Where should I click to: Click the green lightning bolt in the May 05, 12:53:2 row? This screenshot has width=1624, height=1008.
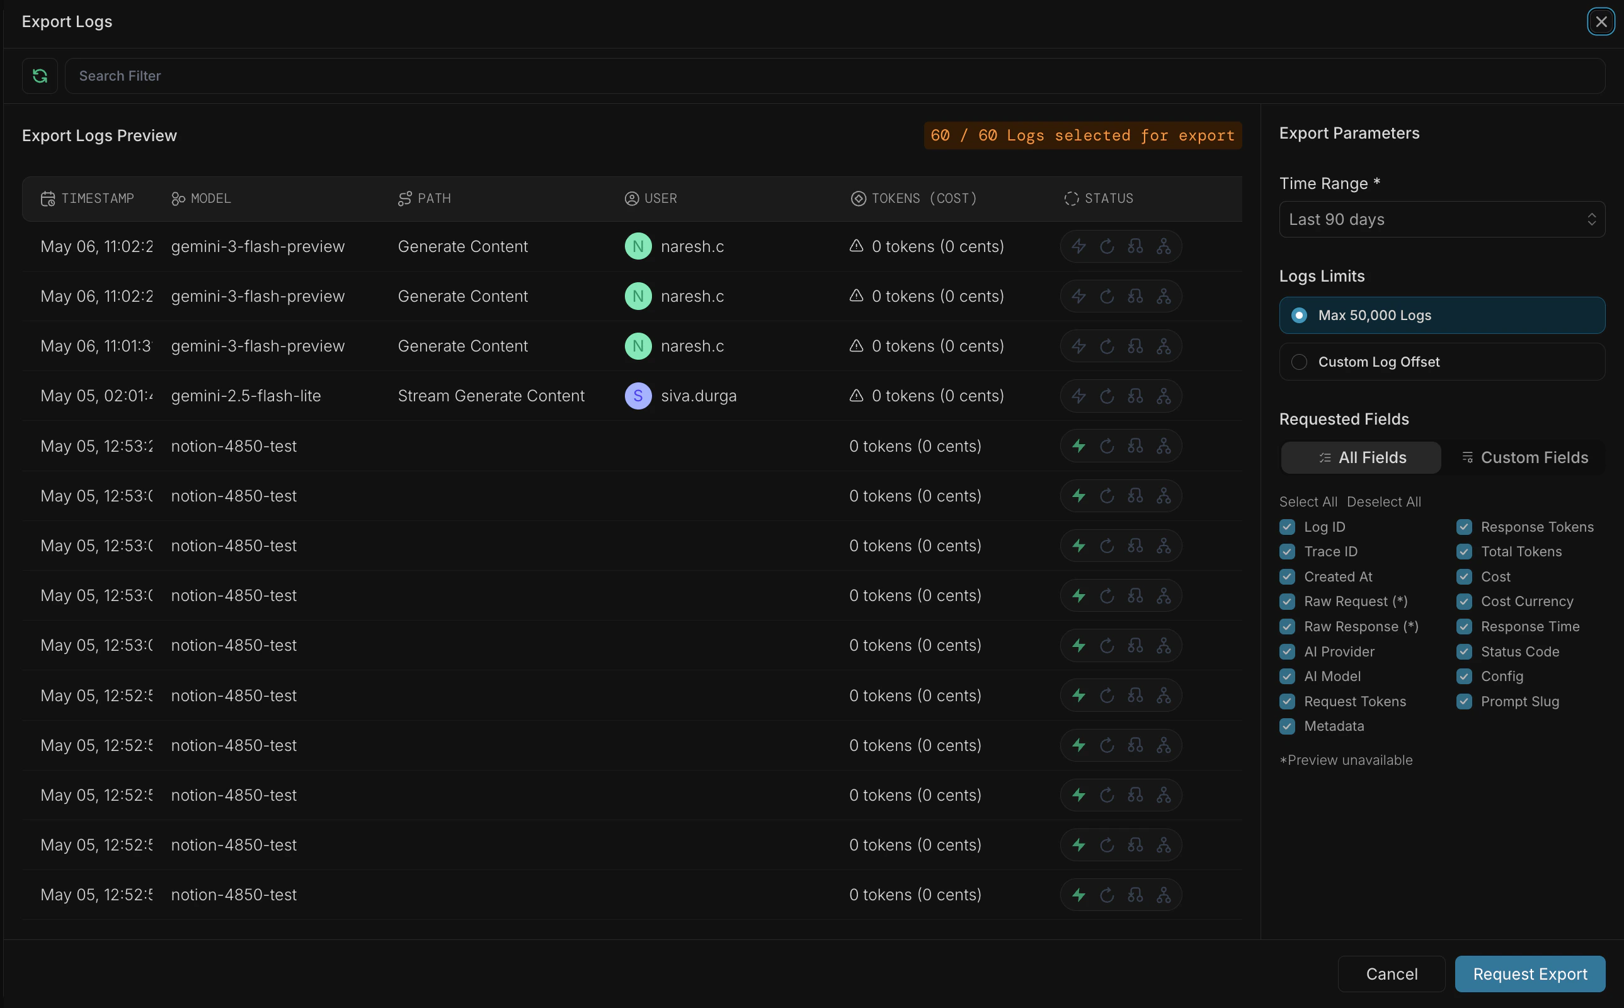pos(1079,446)
